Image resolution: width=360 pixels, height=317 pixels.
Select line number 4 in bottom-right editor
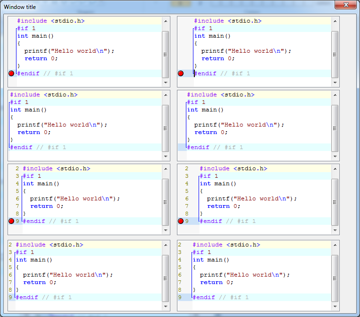click(x=180, y=260)
